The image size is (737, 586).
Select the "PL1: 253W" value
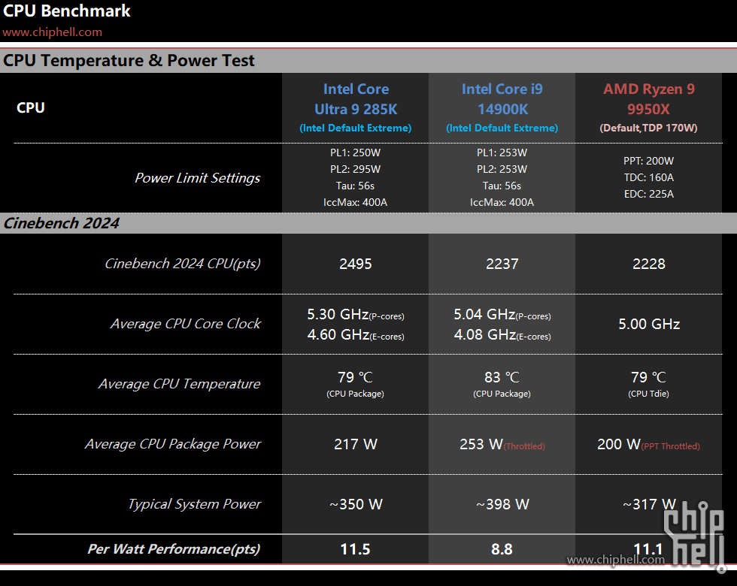coord(502,153)
